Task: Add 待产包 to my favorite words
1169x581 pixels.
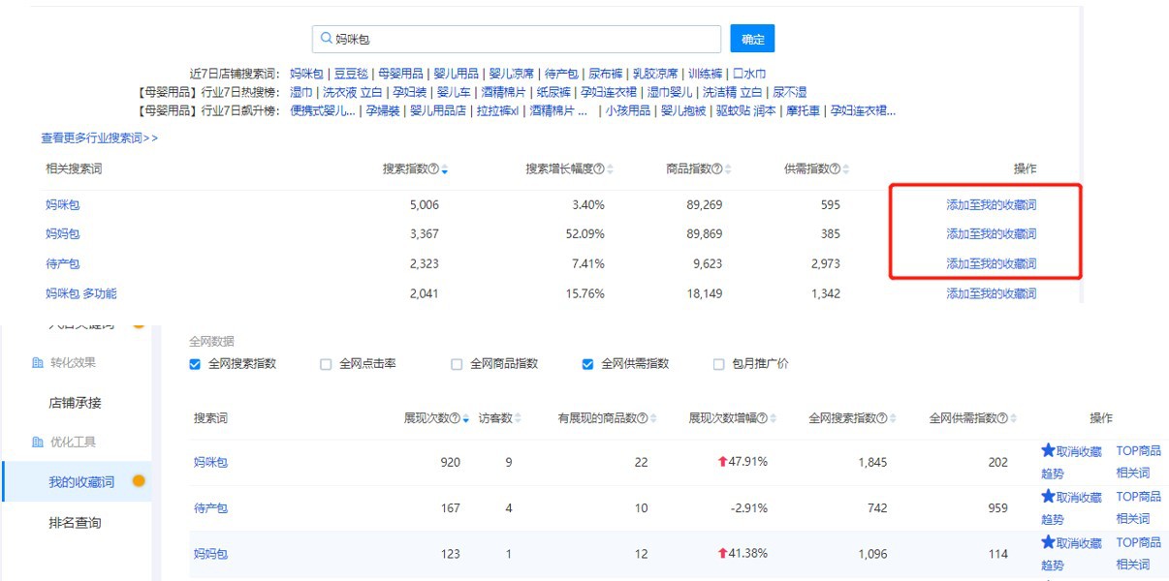Action: (991, 263)
